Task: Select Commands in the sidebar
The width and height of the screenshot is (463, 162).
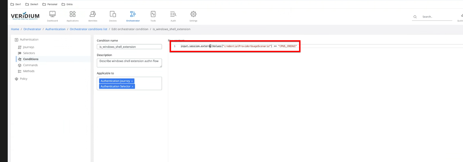Action: (30, 65)
